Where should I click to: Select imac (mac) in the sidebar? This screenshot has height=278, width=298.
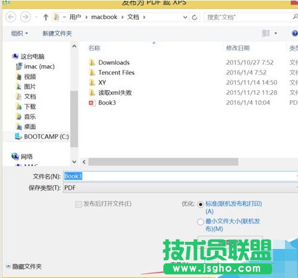(x=39, y=66)
